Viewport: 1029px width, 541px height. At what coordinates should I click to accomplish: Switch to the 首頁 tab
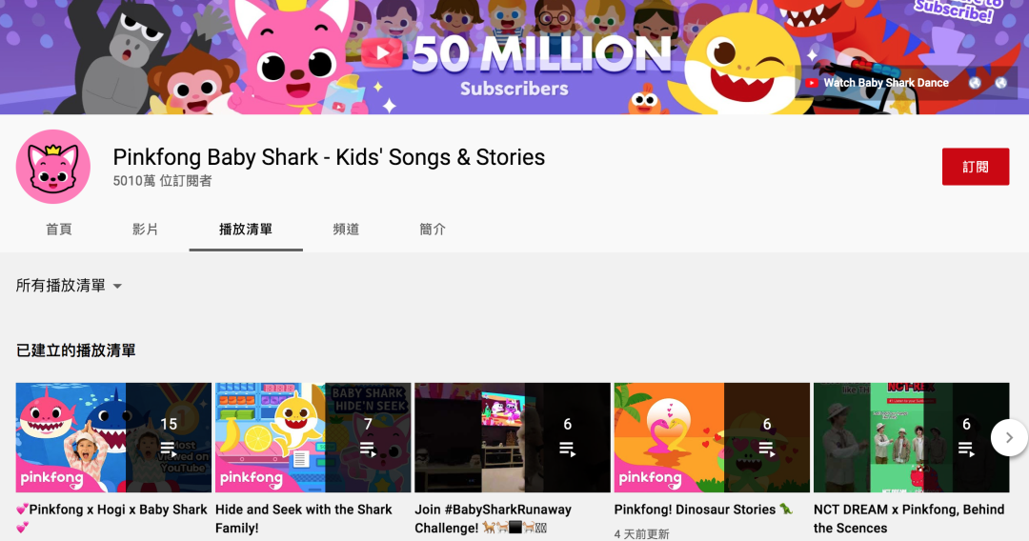click(x=59, y=230)
